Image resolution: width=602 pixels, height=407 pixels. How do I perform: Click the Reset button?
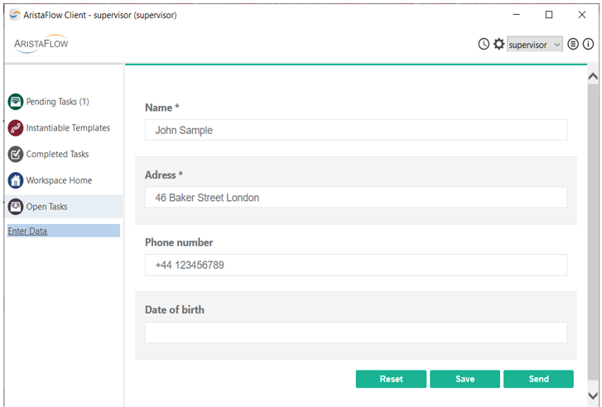(391, 379)
